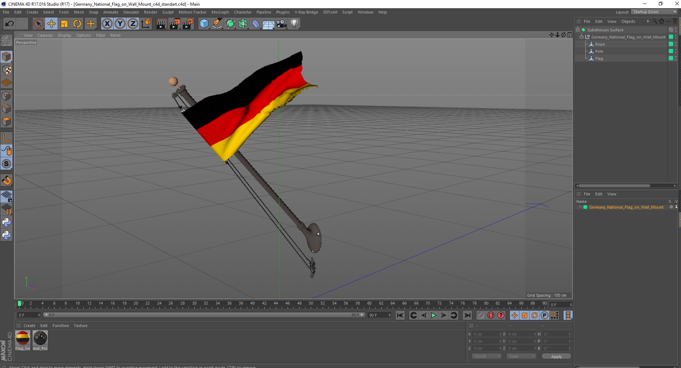
Task: Switch to Texture mode
Action: tap(6, 70)
